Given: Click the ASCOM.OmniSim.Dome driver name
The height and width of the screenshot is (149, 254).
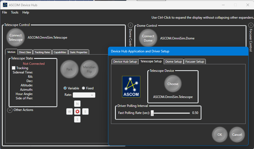Looking at the screenshot, I should (x=177, y=38).
